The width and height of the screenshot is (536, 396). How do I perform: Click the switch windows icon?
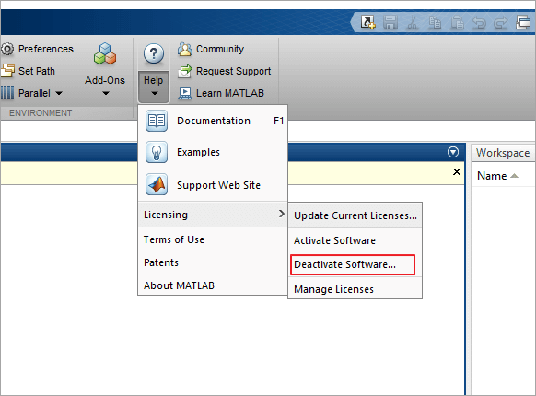[x=523, y=23]
